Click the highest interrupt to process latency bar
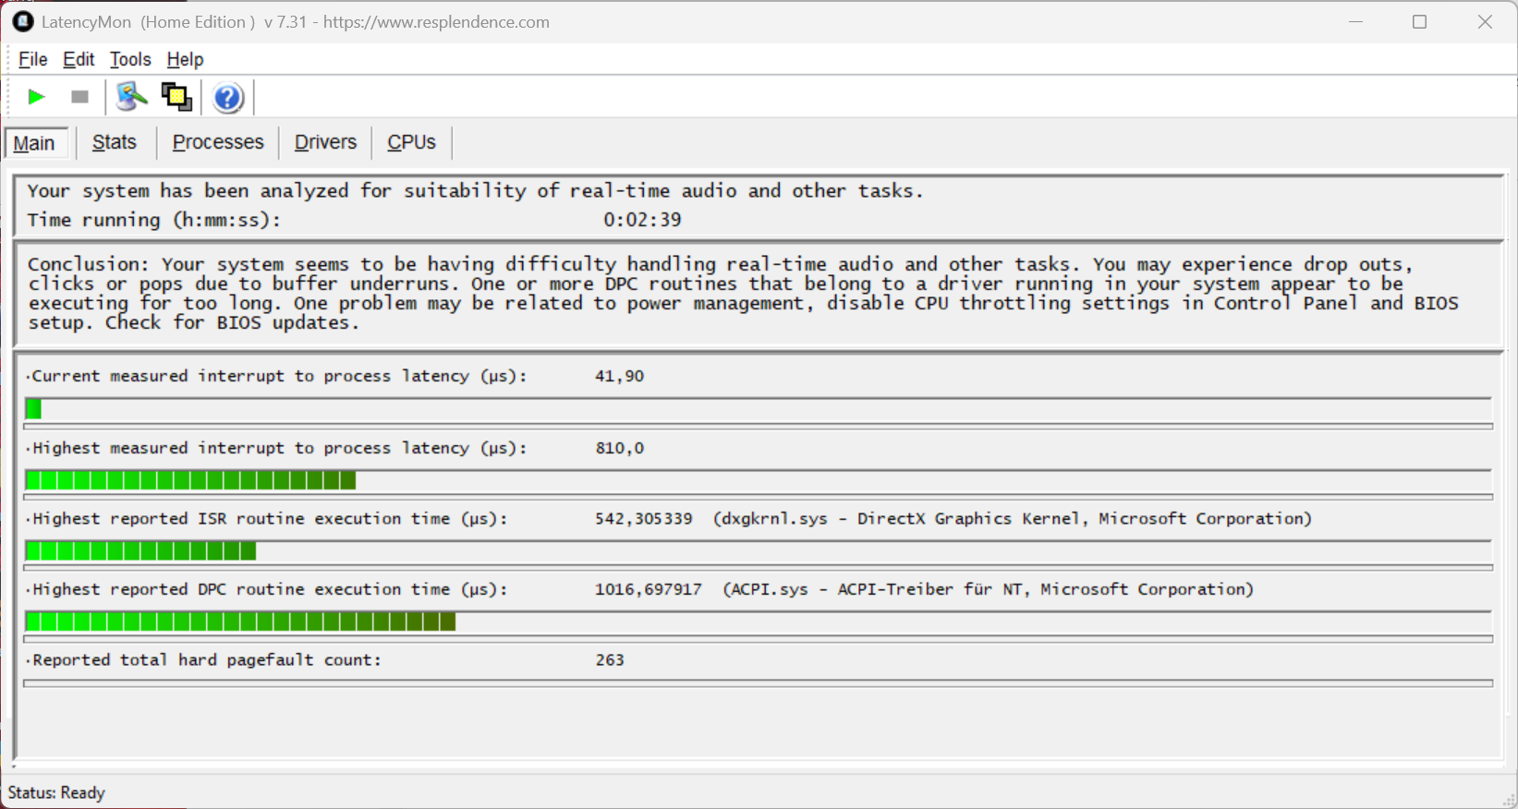Screen dimensions: 1518x809 [758, 480]
